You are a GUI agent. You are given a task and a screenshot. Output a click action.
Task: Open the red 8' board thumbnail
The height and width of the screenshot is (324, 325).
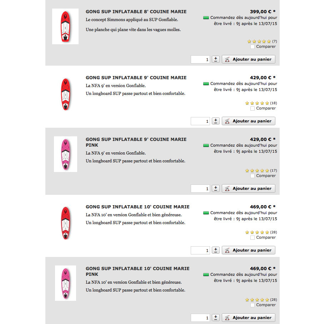[65, 26]
